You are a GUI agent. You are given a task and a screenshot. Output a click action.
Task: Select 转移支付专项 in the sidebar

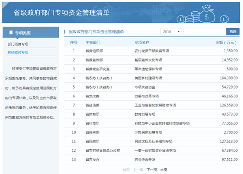(x=18, y=52)
